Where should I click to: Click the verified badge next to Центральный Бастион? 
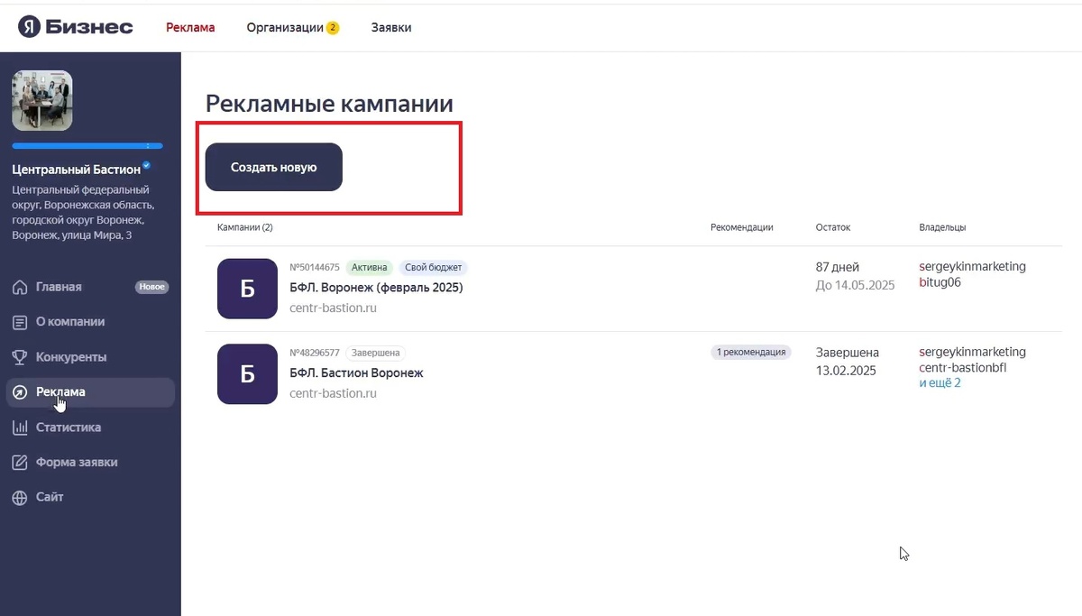[147, 167]
